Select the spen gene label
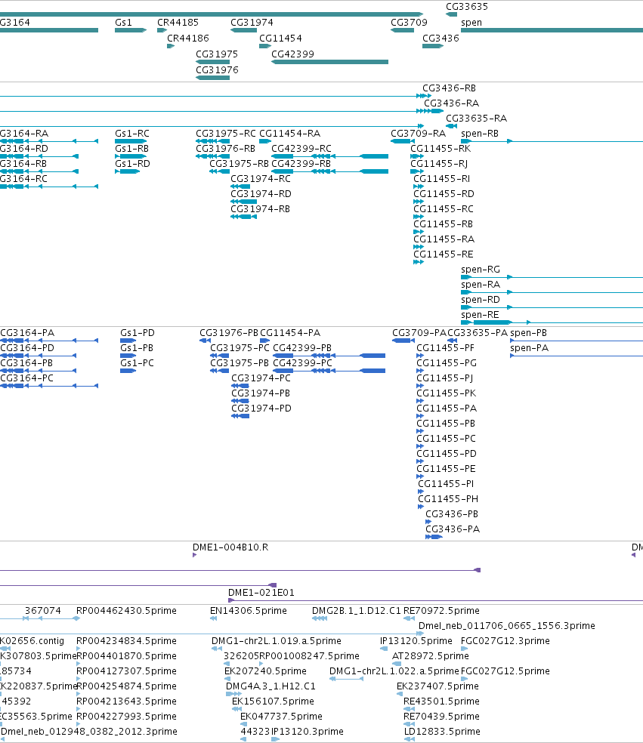This screenshot has width=643, height=743. click(x=471, y=22)
